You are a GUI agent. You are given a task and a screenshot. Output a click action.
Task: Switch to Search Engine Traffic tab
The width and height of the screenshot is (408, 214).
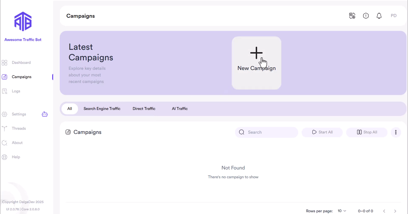point(102,109)
